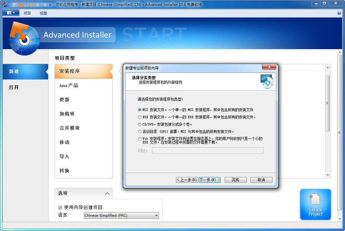Viewport: 345px width, 231px height.
Task: Click the wizard header installer package icon
Action: point(267,82)
